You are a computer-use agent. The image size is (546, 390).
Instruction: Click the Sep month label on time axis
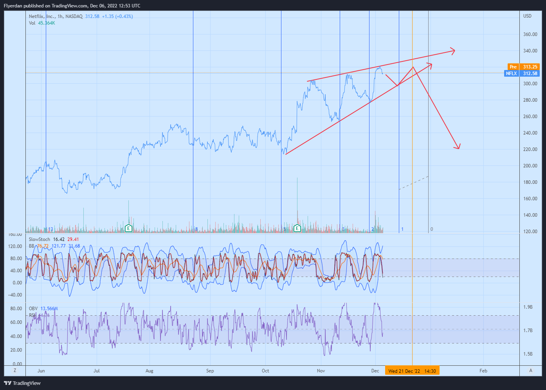tap(210, 371)
